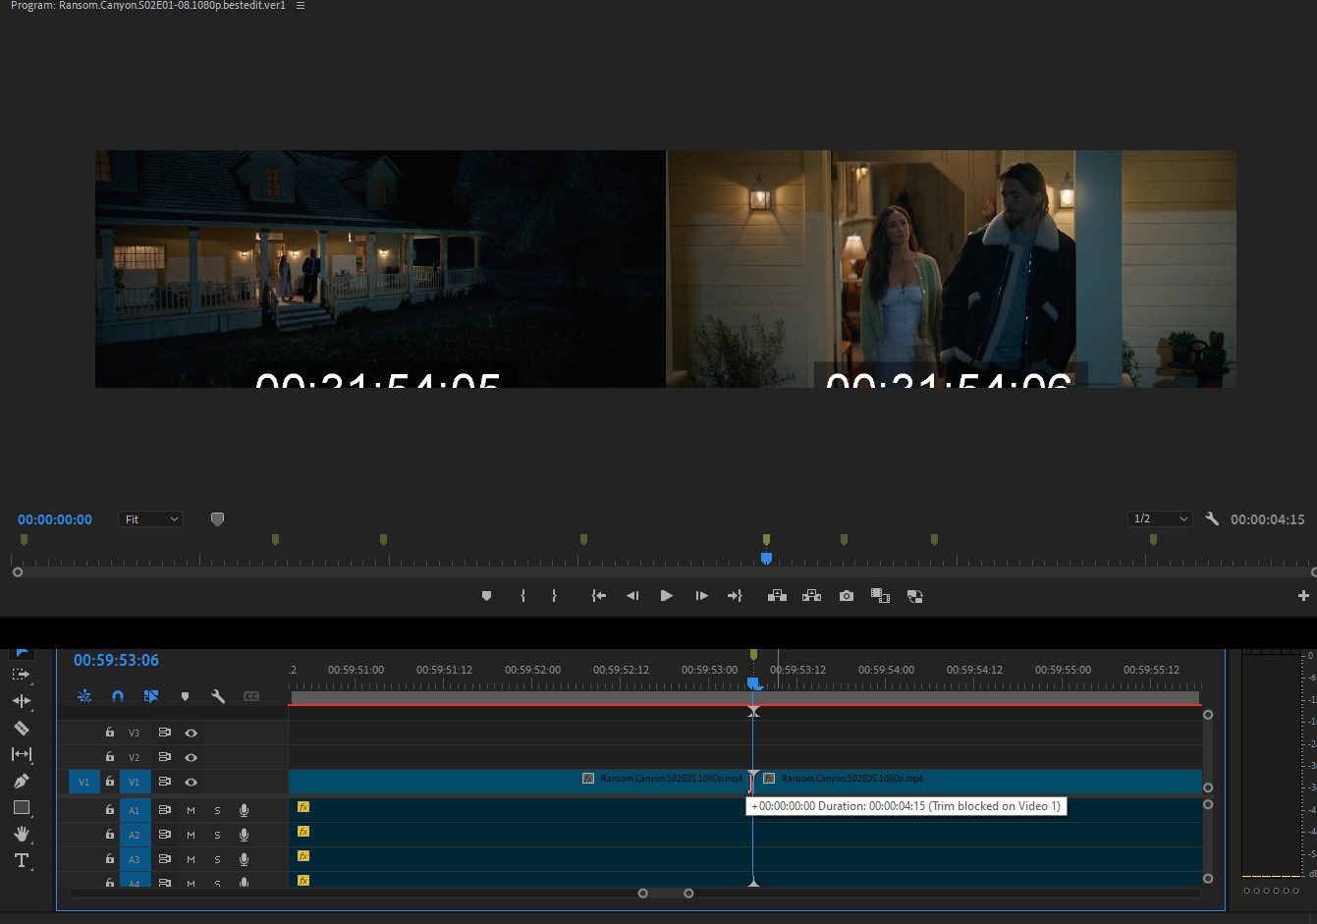Open program monitor settings wrench

pos(1212,518)
